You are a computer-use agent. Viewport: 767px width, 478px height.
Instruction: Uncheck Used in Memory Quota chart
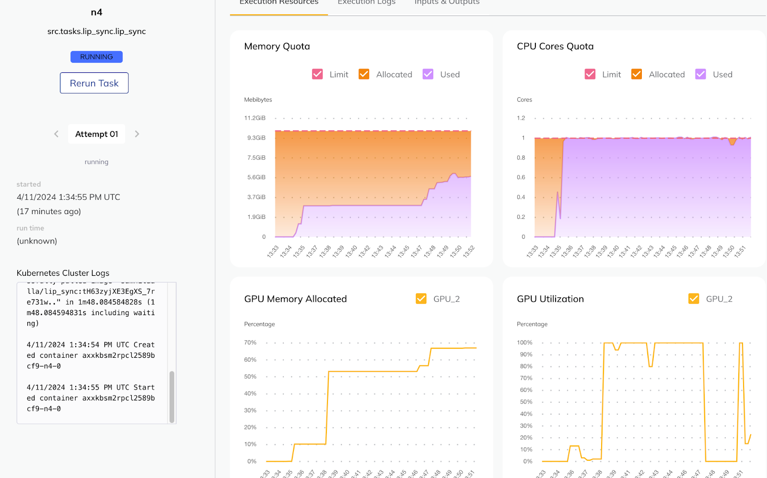click(x=428, y=74)
